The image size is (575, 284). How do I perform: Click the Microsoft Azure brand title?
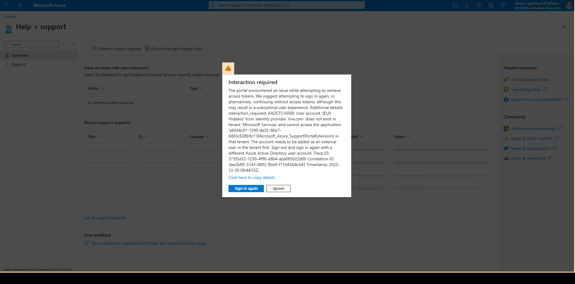(x=50, y=5)
